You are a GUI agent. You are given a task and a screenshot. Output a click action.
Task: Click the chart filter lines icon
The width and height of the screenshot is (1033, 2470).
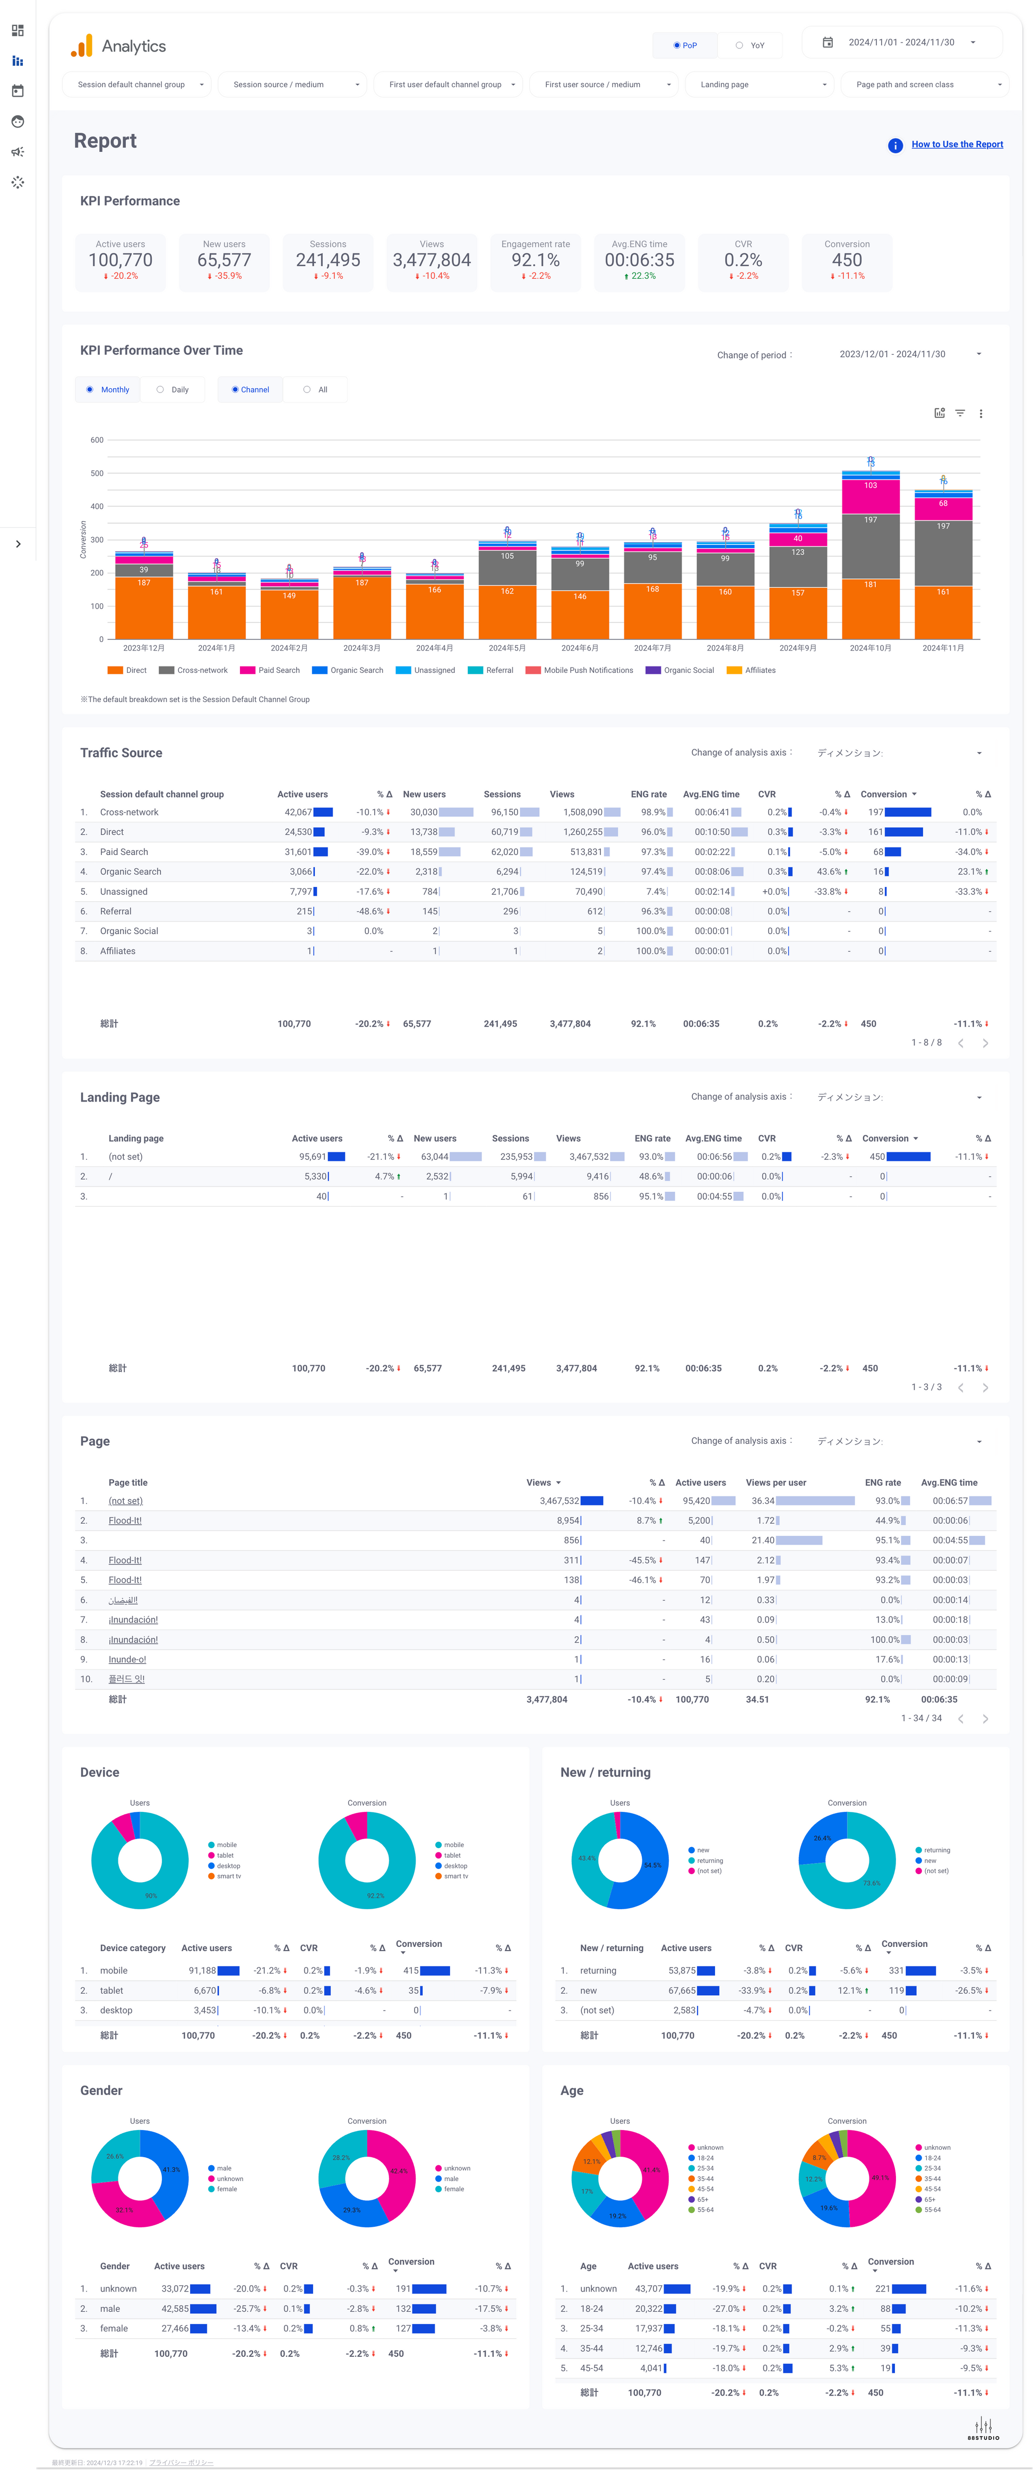pos(959,413)
